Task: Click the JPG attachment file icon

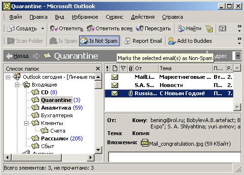Action: click(145, 143)
